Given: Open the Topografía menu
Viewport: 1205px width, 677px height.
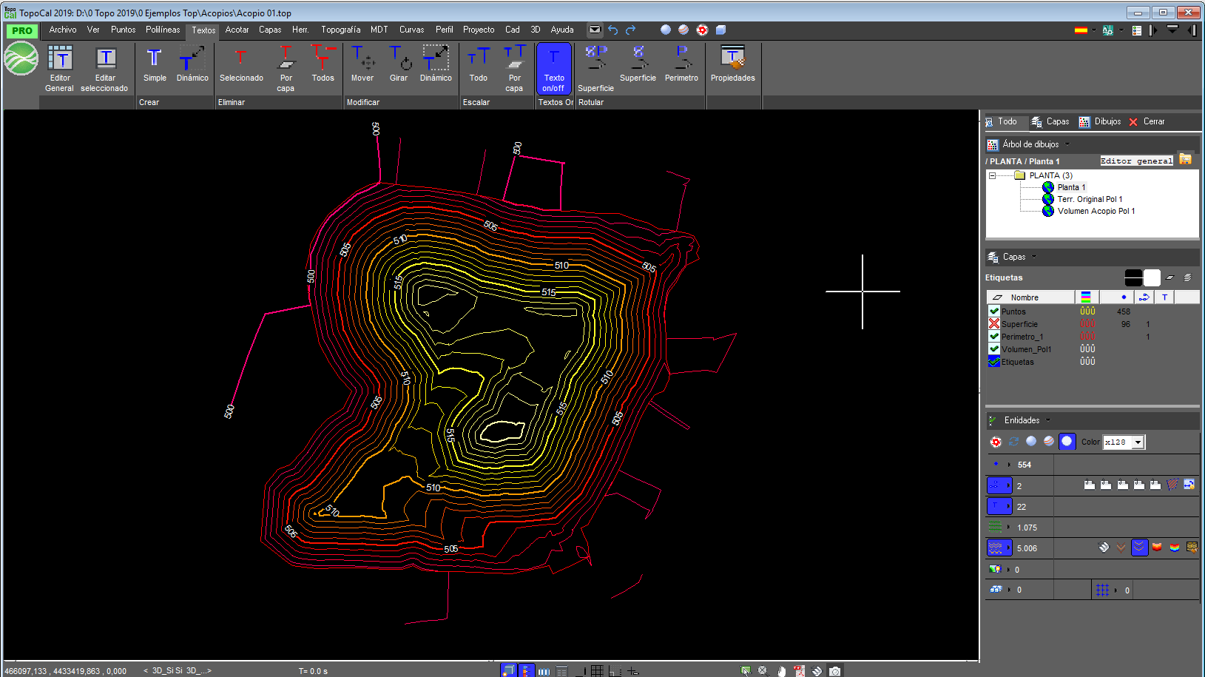Looking at the screenshot, I should 340,30.
